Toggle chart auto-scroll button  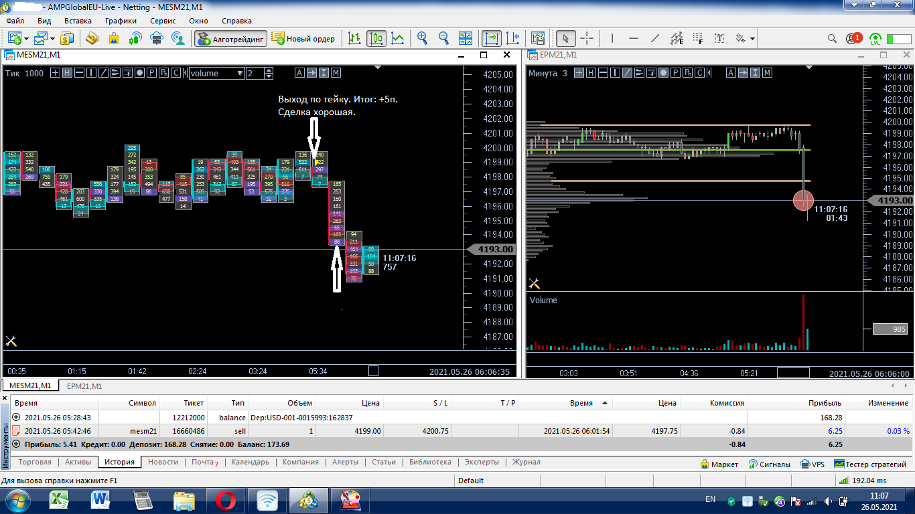492,38
